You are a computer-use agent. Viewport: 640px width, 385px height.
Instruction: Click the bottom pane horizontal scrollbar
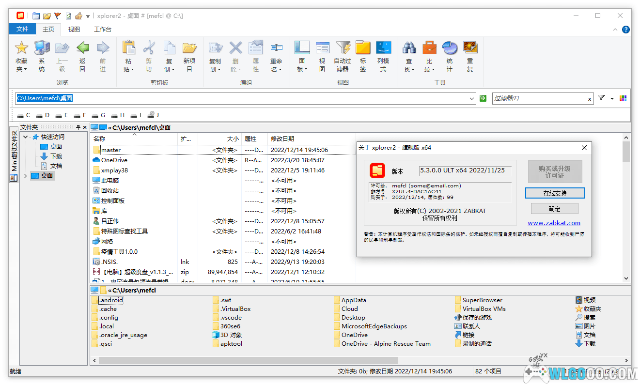click(x=248, y=360)
